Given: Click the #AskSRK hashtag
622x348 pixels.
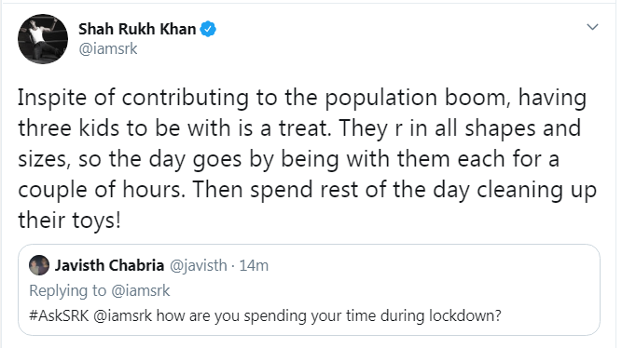Looking at the screenshot, I should pyautogui.click(x=59, y=316).
